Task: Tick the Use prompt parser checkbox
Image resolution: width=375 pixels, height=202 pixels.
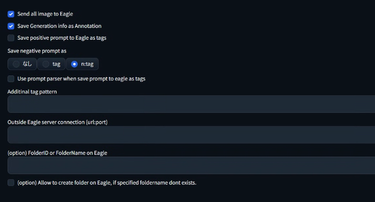Action: click(x=11, y=79)
